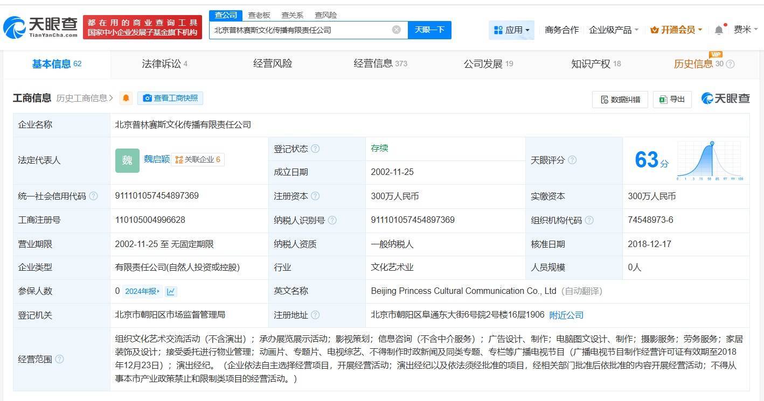Open legal representative 魏启颖 link
Viewport: 764px width, 401px height.
point(157,159)
